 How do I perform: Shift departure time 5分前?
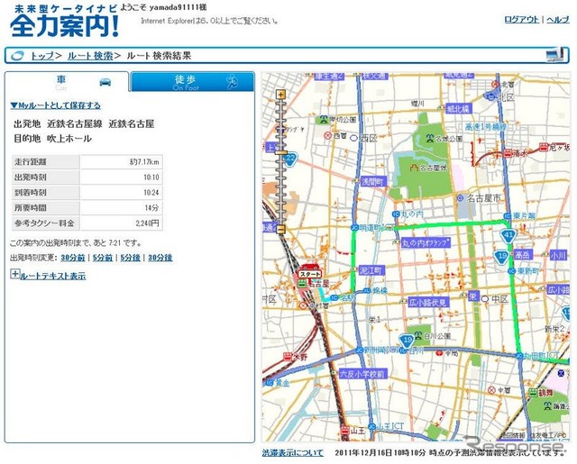click(102, 258)
